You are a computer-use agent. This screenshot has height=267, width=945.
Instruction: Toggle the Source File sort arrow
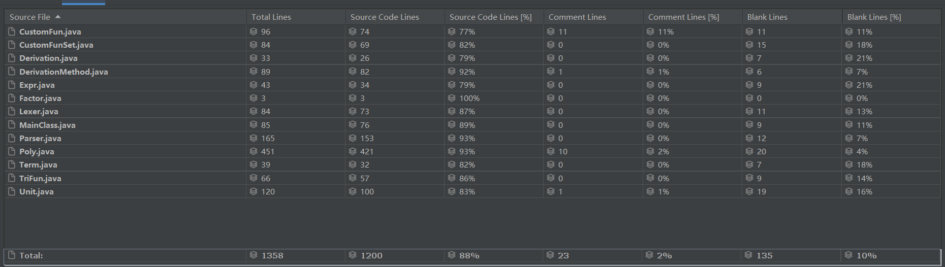click(58, 17)
